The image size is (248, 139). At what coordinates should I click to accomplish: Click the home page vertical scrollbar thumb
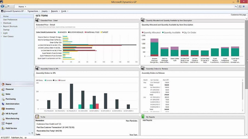point(247,55)
